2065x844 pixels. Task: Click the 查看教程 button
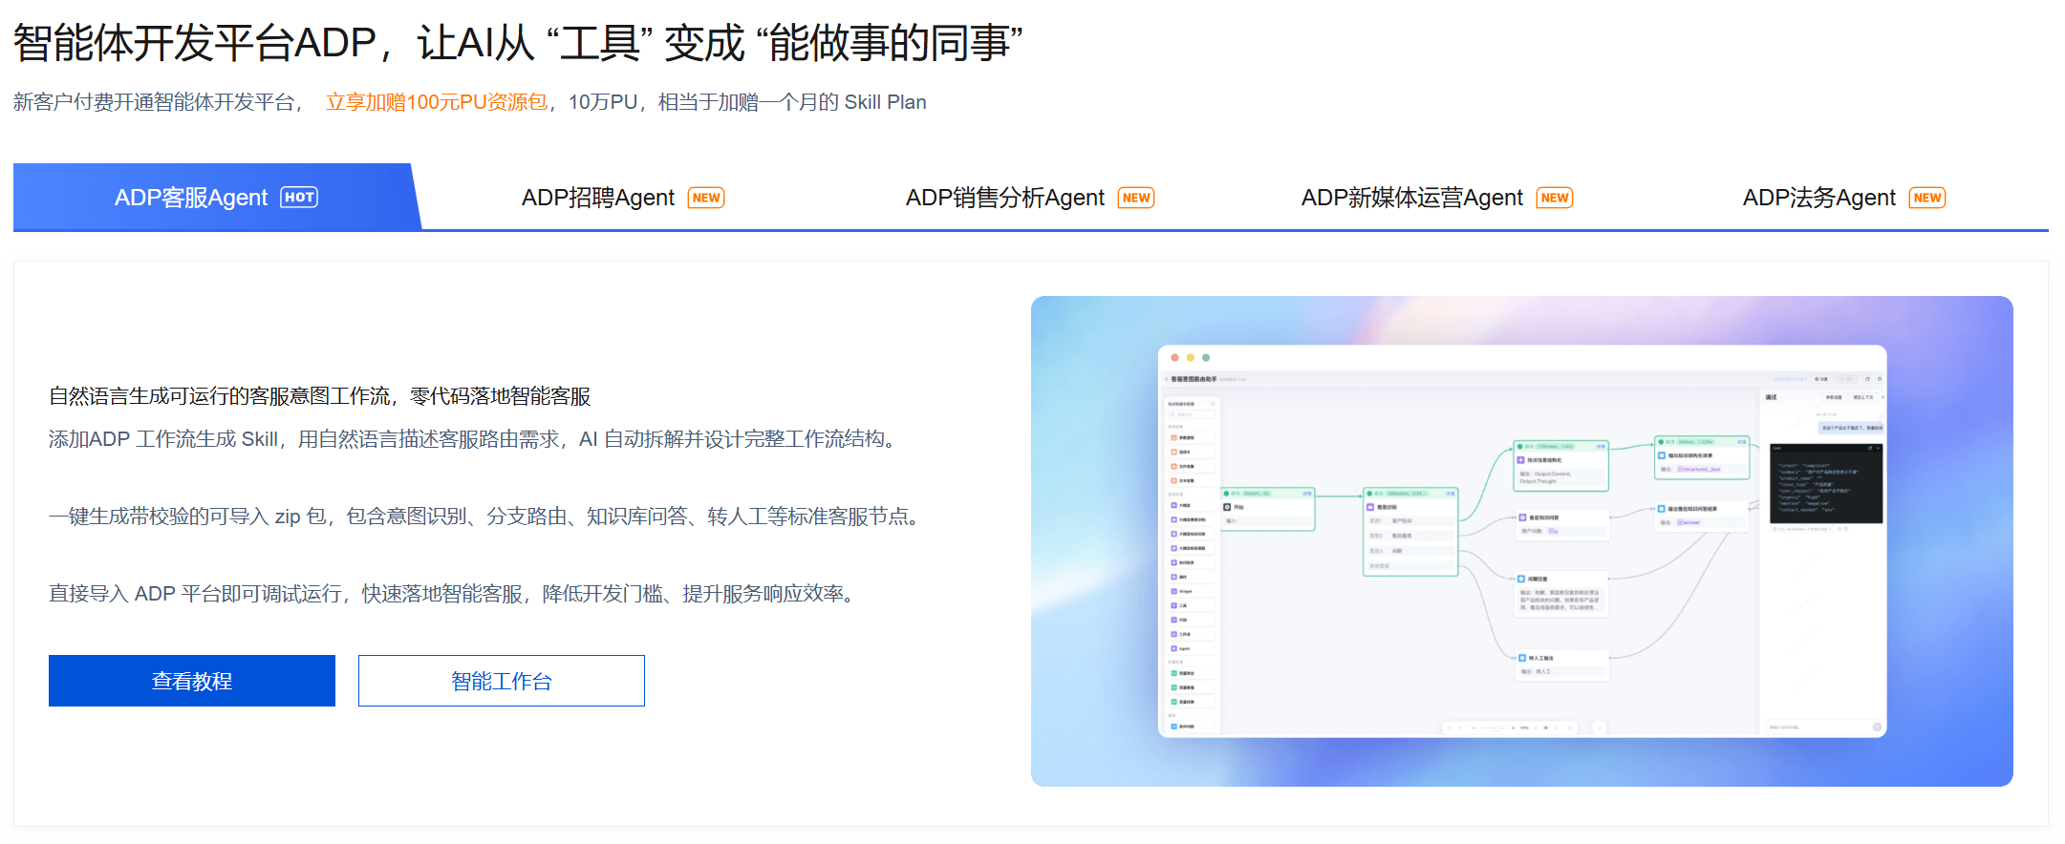(192, 681)
